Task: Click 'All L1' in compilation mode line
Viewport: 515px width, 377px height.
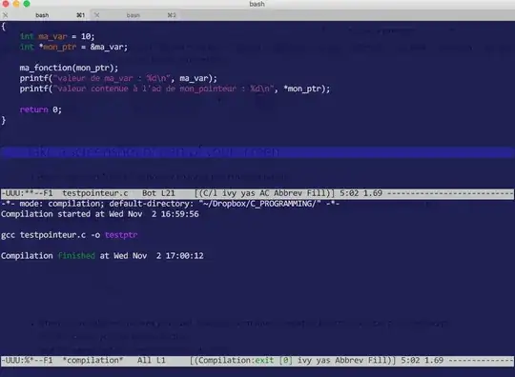Action: [x=152, y=360]
